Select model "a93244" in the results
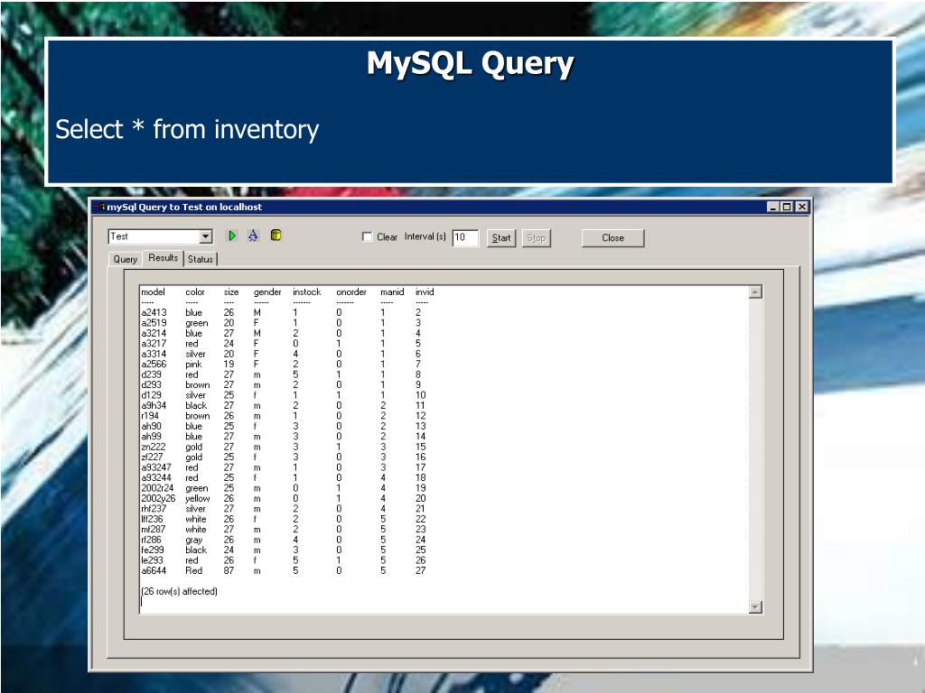 156,478
